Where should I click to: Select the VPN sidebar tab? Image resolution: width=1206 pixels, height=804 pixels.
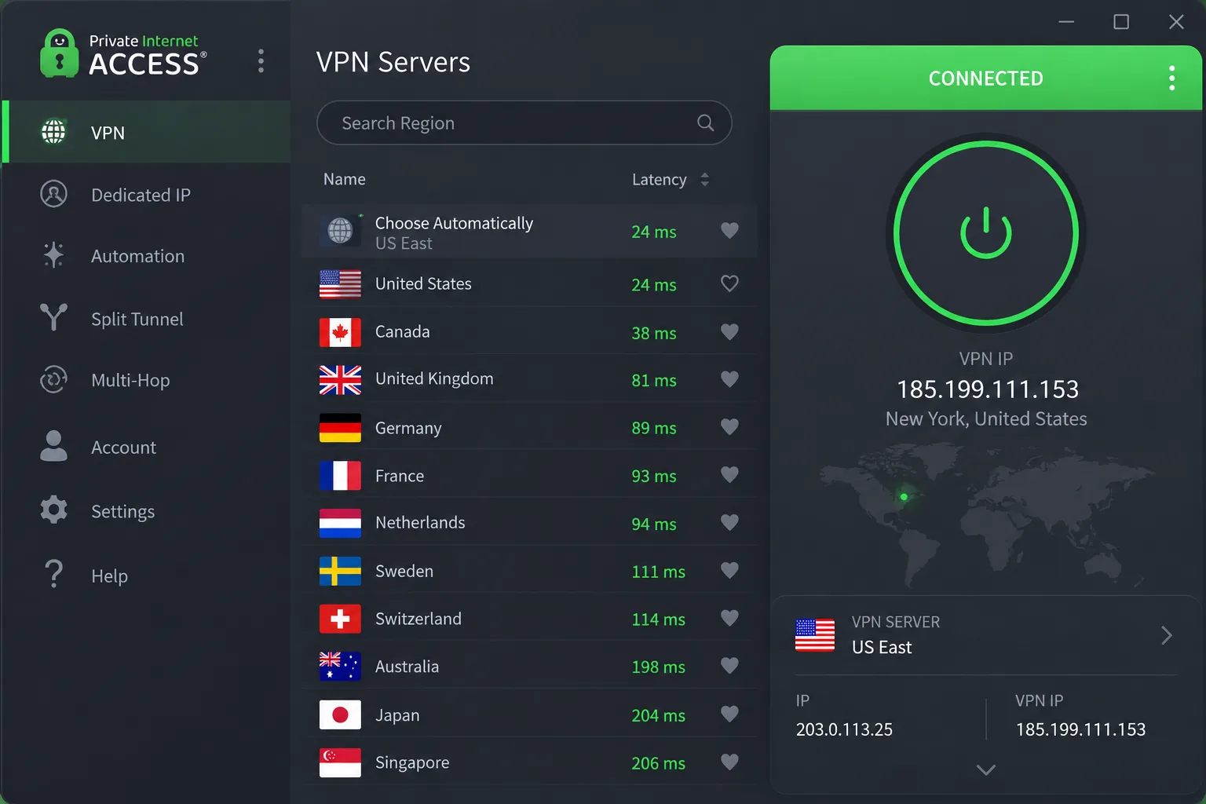tap(147, 132)
